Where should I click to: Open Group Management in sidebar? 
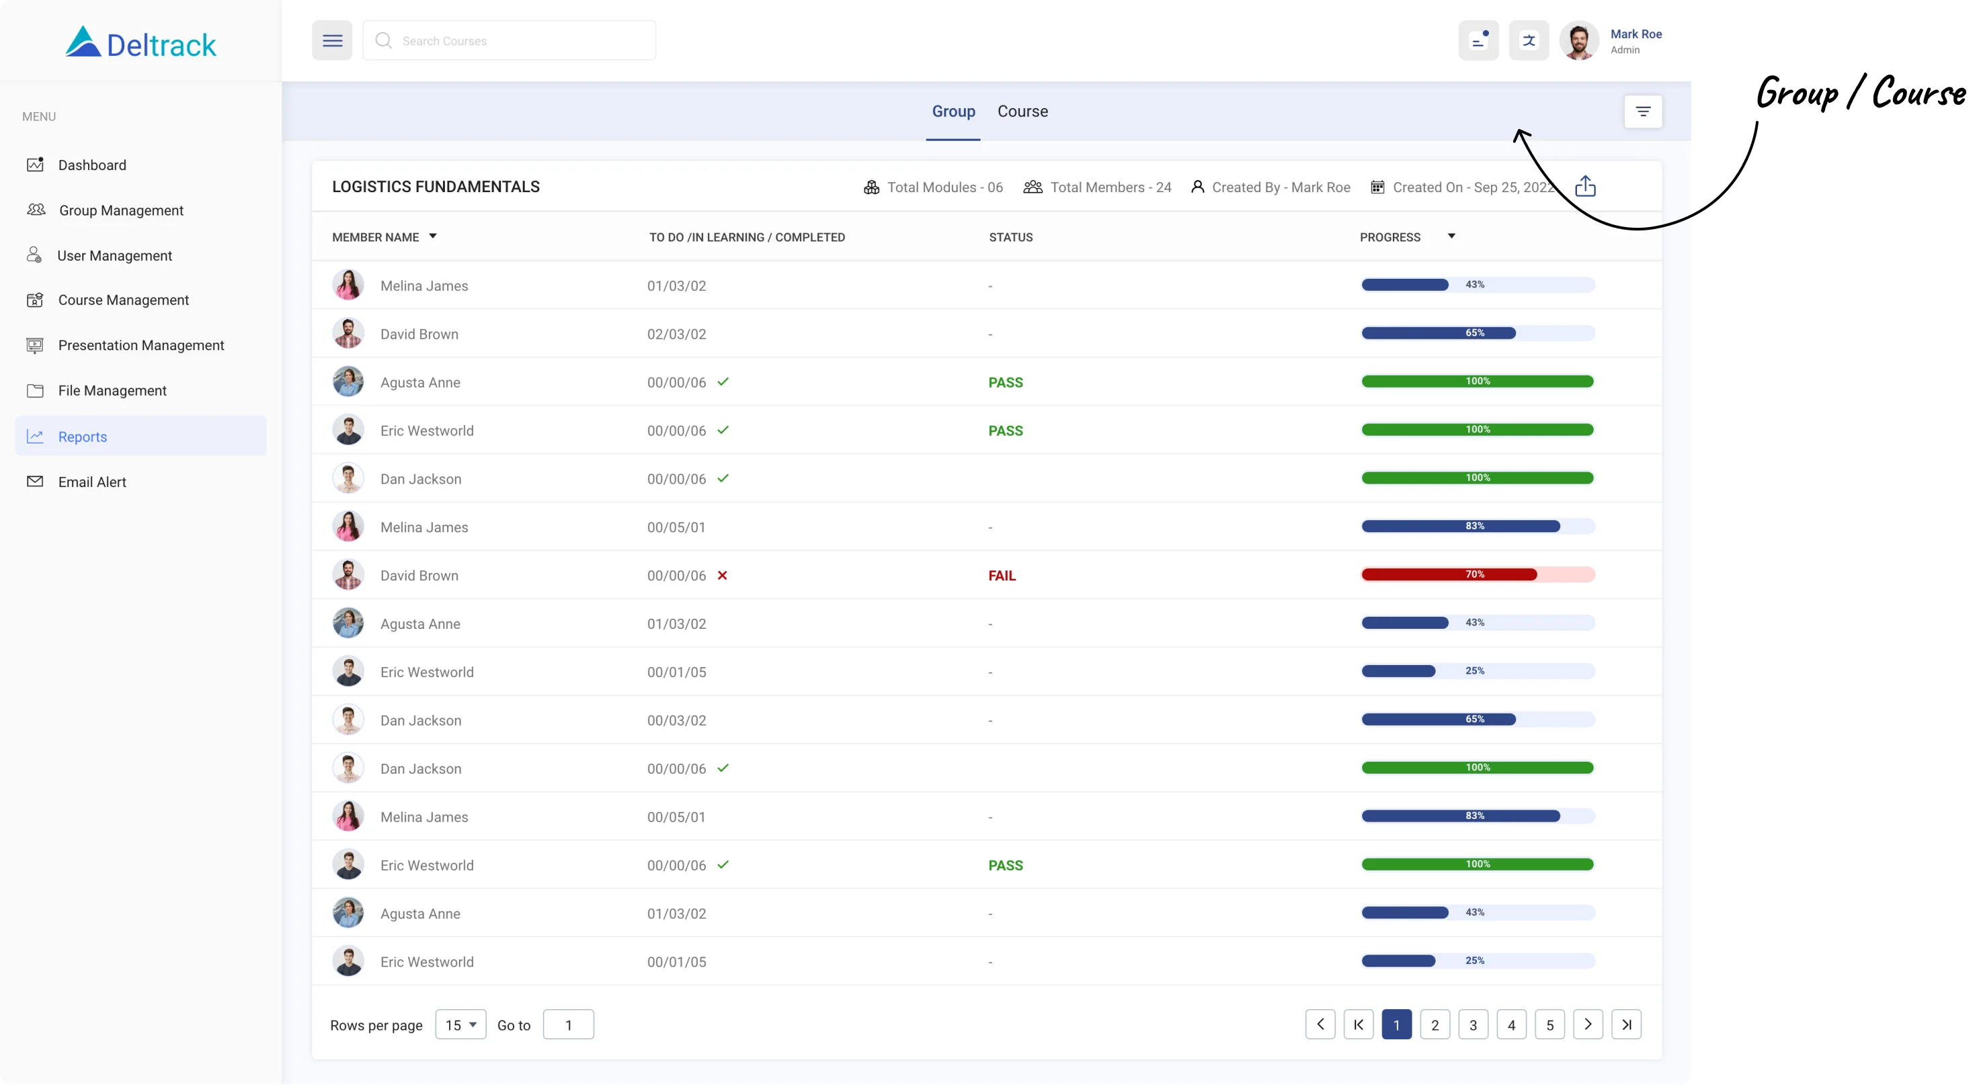(120, 210)
